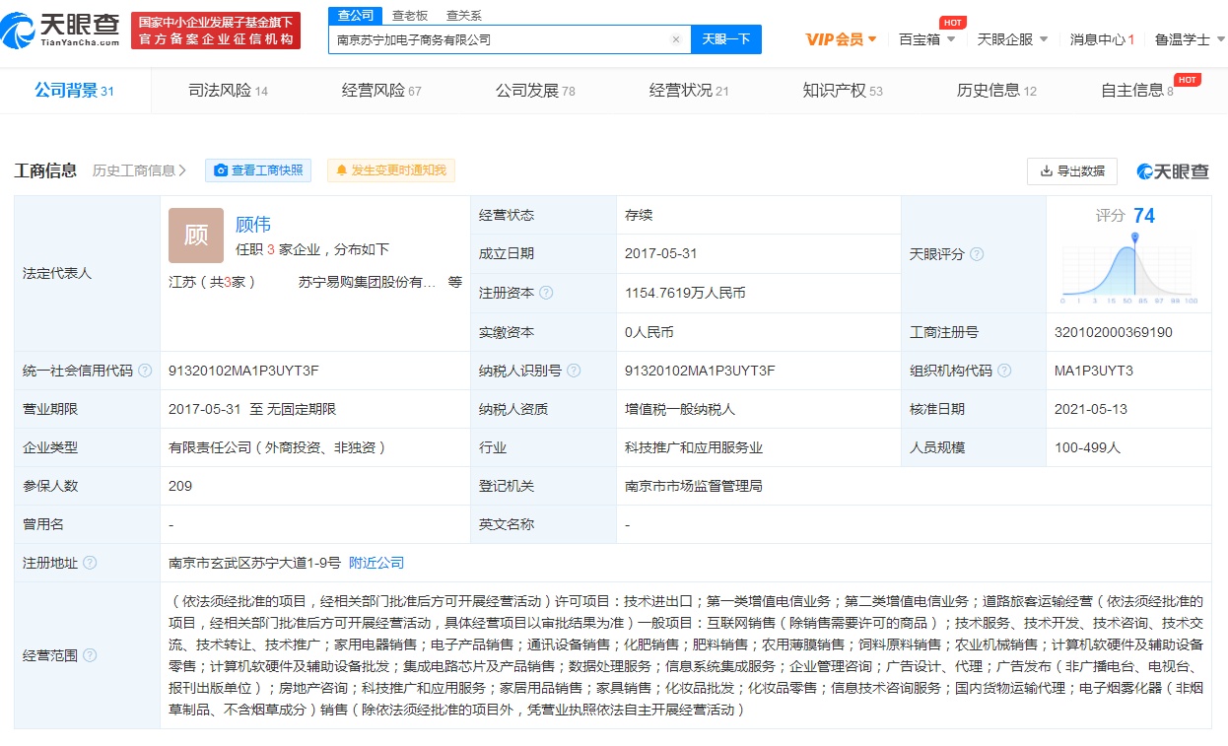
Task: Switch to the 查公司 search tab
Action: click(x=355, y=15)
